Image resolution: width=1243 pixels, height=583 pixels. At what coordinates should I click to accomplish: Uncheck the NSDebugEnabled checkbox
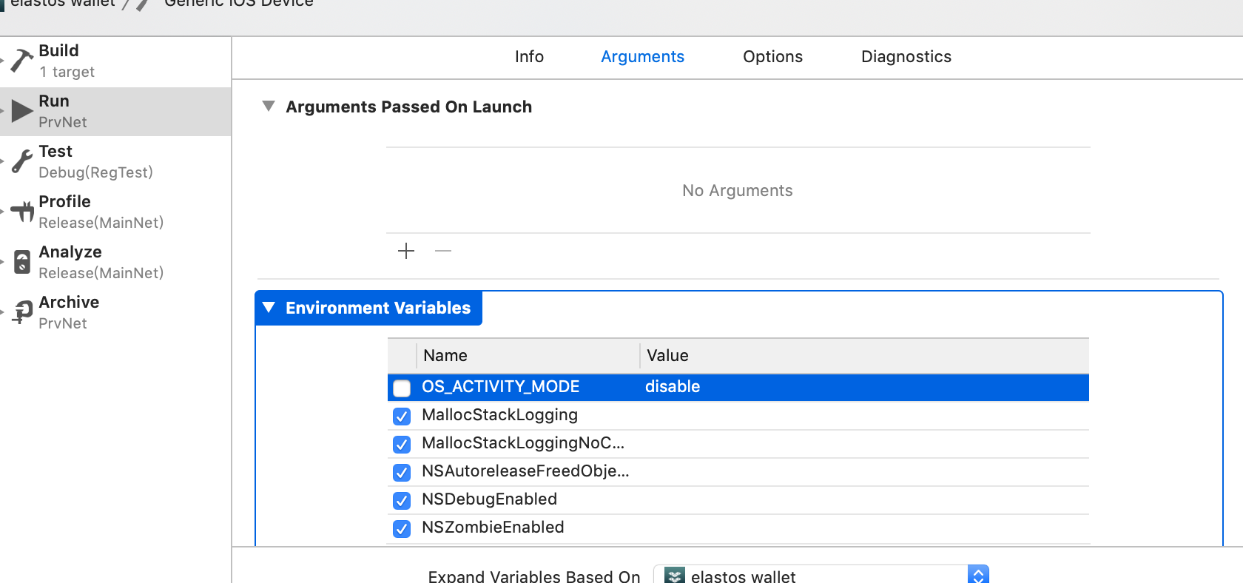tap(402, 500)
